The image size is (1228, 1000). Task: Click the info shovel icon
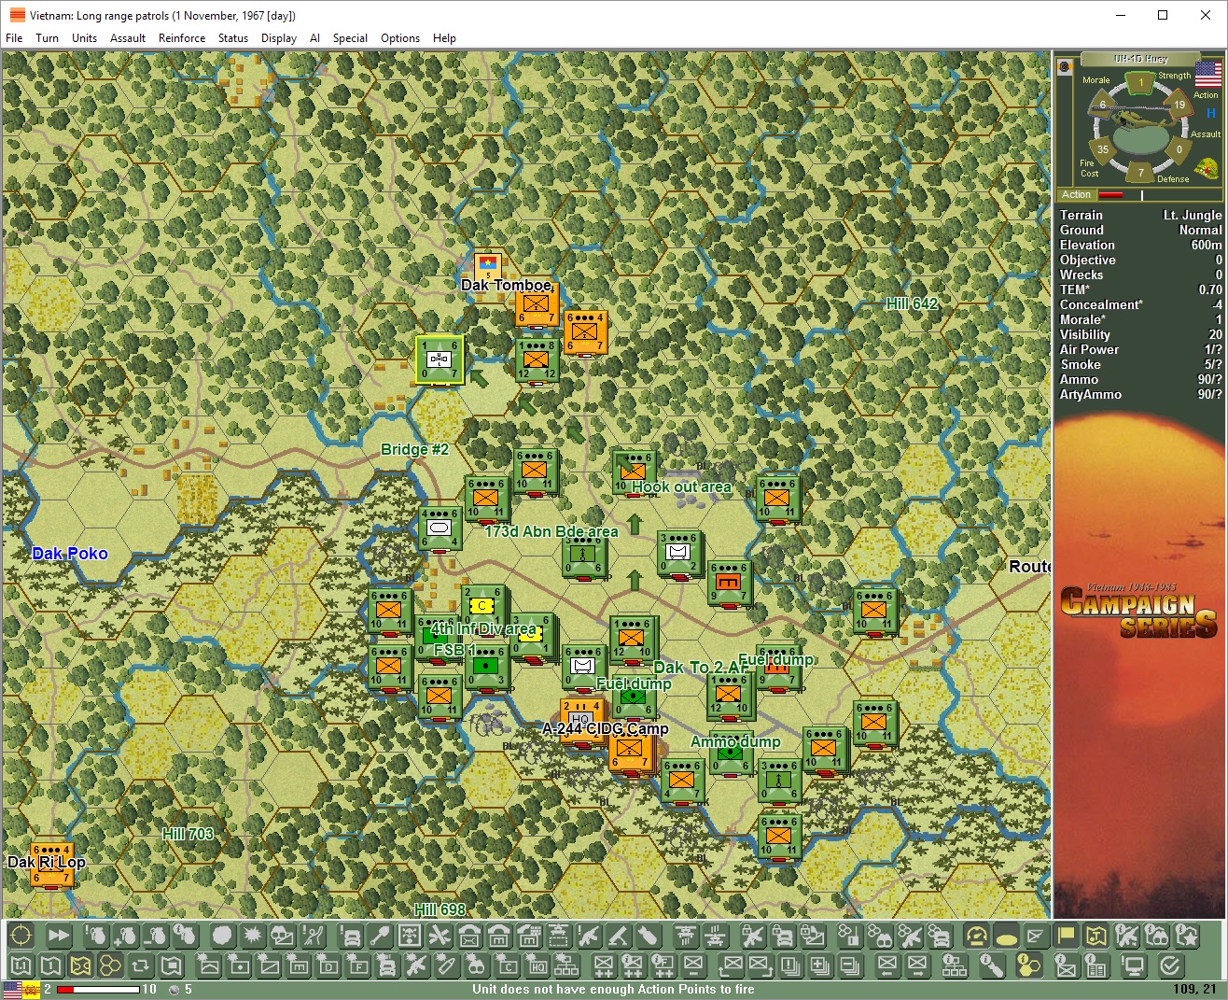(992, 965)
